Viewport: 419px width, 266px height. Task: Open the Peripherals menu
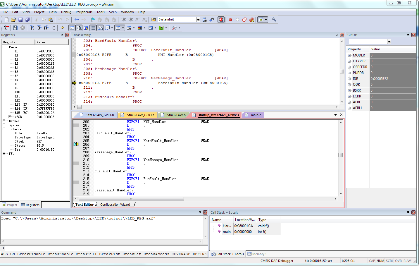pyautogui.click(x=84, y=12)
